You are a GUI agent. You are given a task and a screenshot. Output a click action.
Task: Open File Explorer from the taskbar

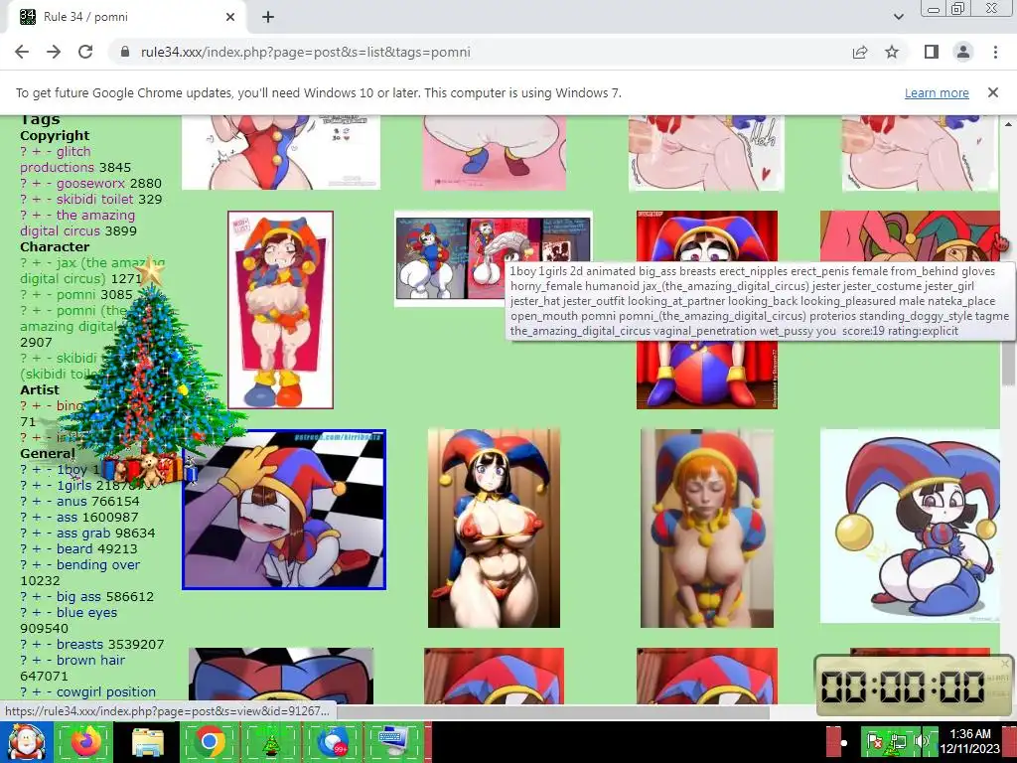point(147,741)
